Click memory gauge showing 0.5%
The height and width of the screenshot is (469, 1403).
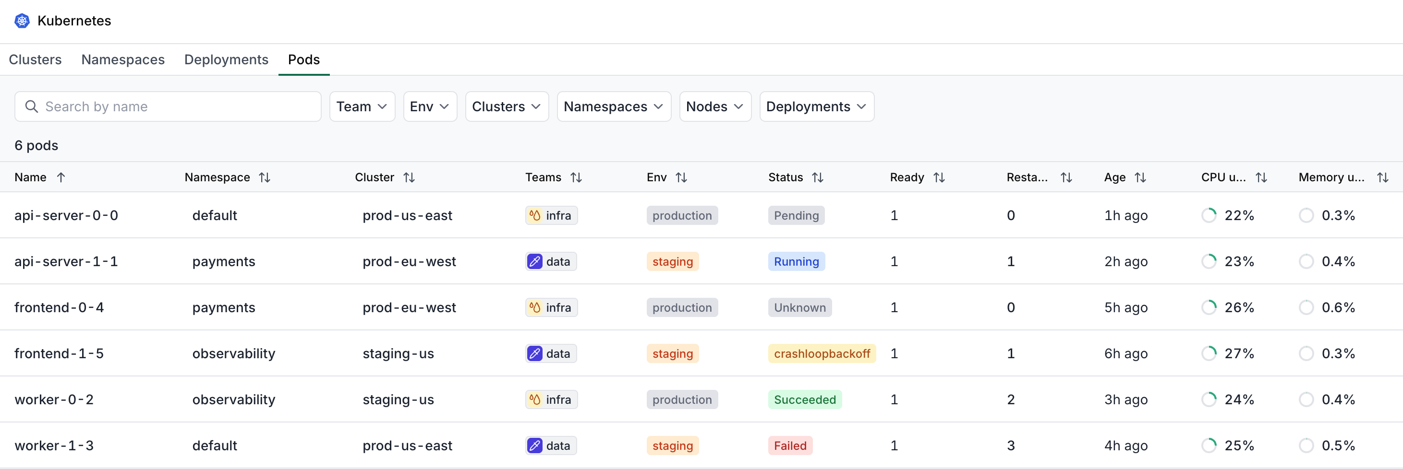click(x=1306, y=446)
